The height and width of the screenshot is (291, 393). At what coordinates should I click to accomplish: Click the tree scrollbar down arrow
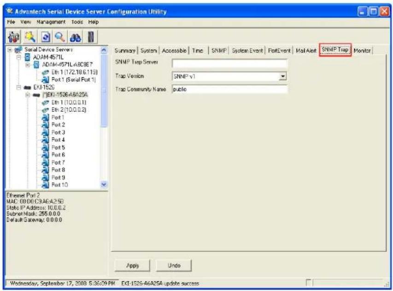pos(104,185)
